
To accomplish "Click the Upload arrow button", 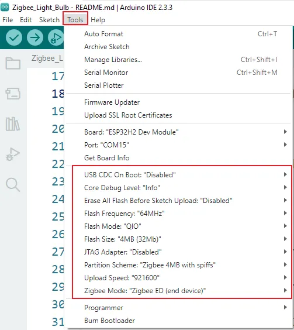I will [35, 37].
